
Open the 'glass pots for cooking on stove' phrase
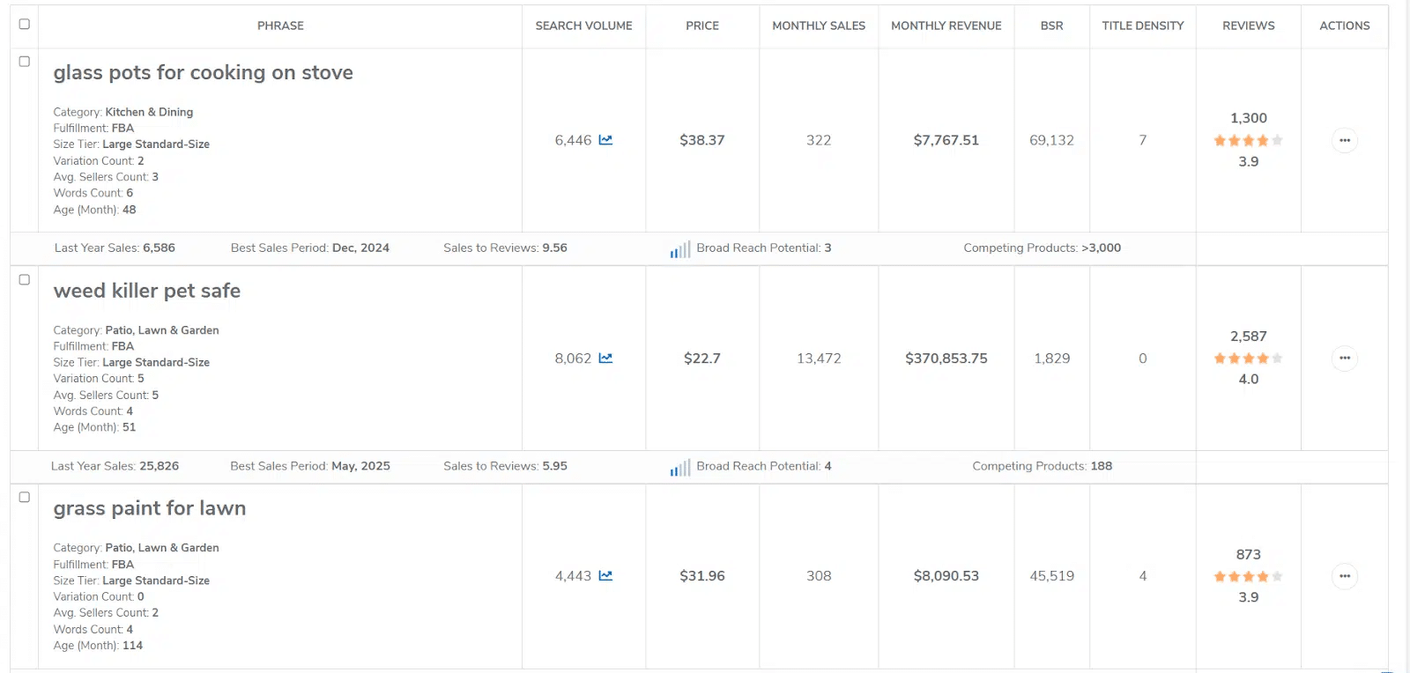coord(203,73)
